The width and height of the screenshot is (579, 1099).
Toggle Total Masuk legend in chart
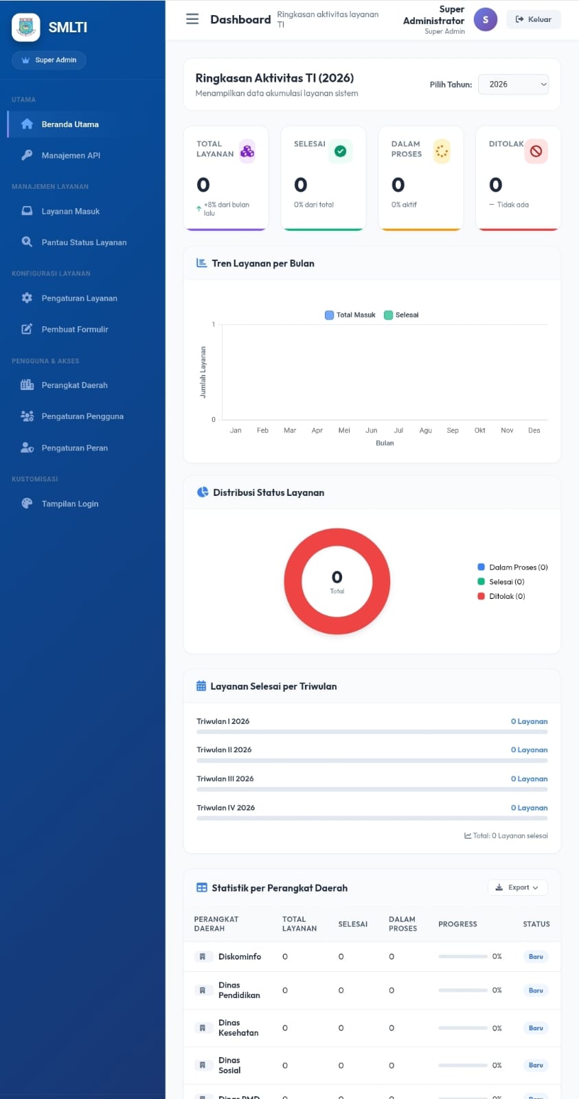coord(350,315)
